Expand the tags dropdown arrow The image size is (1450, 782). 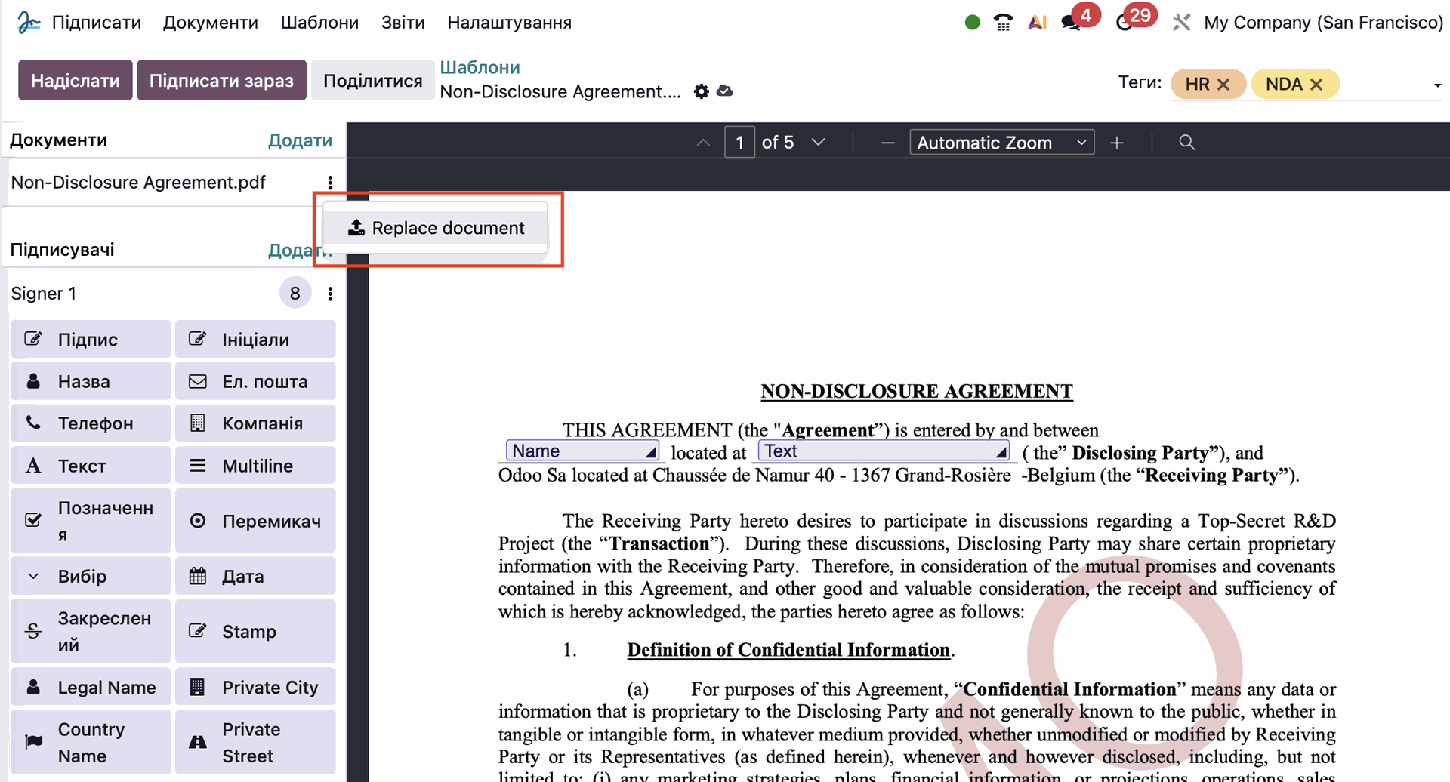coord(1437,85)
